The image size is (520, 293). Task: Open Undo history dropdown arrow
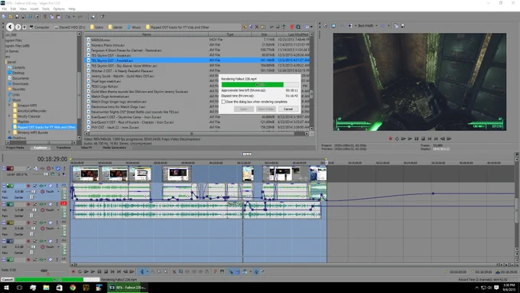pos(73,16)
